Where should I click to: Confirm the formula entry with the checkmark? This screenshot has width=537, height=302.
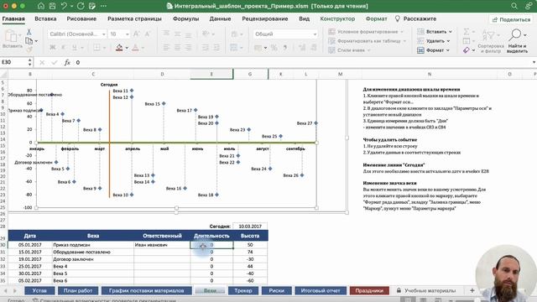click(x=54, y=62)
